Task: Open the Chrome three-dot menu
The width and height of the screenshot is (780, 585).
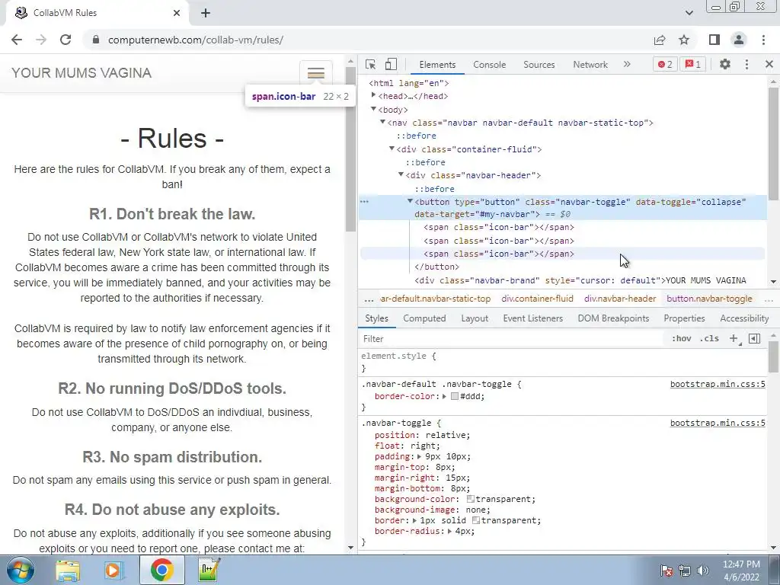Action: click(763, 40)
